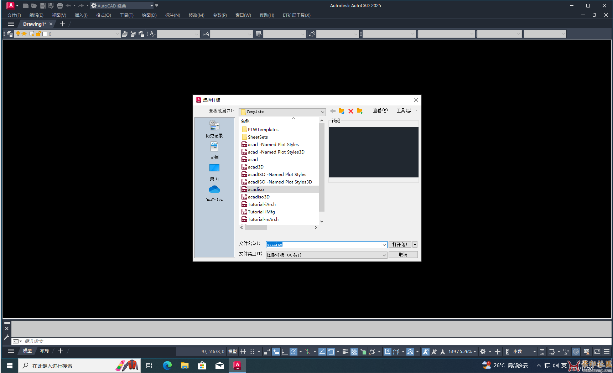Screen dimensions: 613x373
Task: Click the 取消 button
Action: coord(403,255)
